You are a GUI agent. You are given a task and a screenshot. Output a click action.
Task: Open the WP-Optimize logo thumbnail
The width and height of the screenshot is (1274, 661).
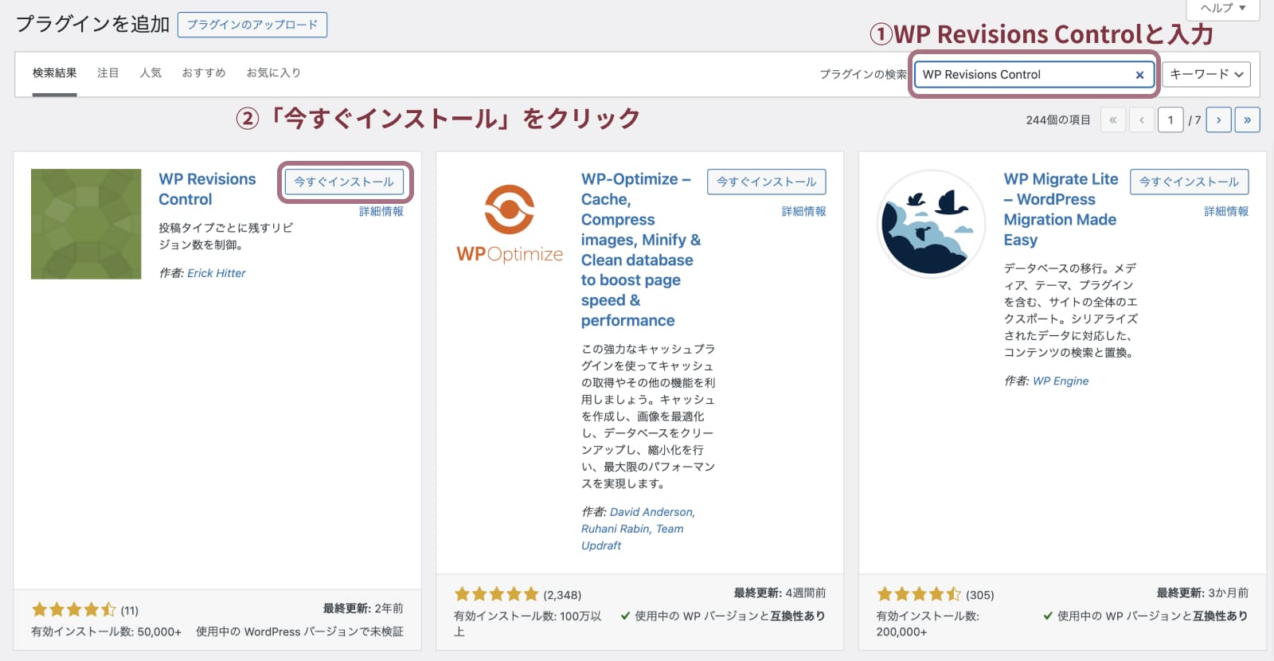pyautogui.click(x=510, y=224)
